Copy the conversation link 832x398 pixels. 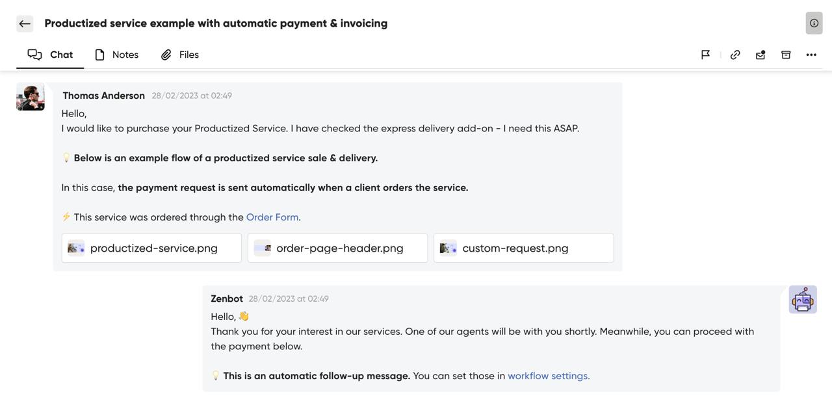tap(735, 55)
